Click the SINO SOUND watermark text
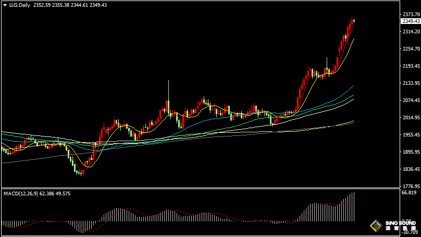 (402, 222)
